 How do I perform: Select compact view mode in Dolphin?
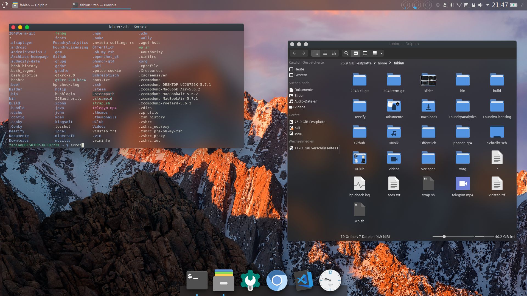pos(333,53)
